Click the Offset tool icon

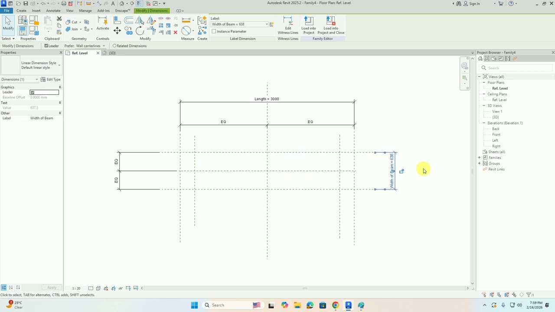coord(129,20)
